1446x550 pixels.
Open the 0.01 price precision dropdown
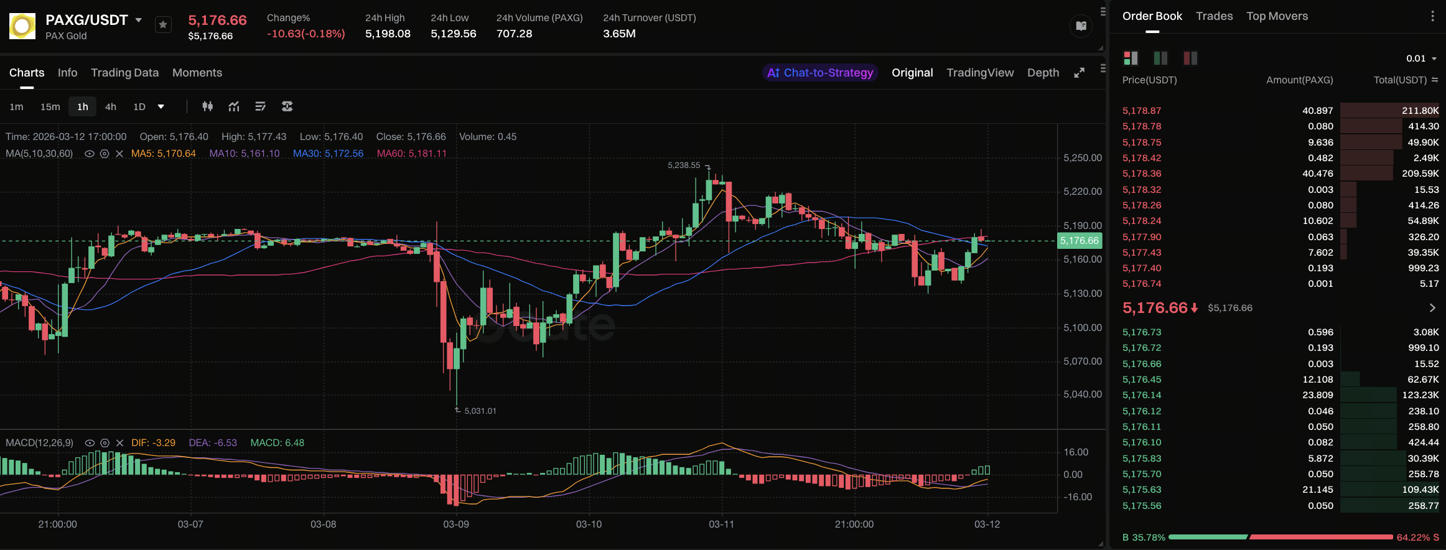tap(1422, 58)
